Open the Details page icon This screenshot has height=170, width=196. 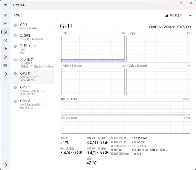(5, 66)
